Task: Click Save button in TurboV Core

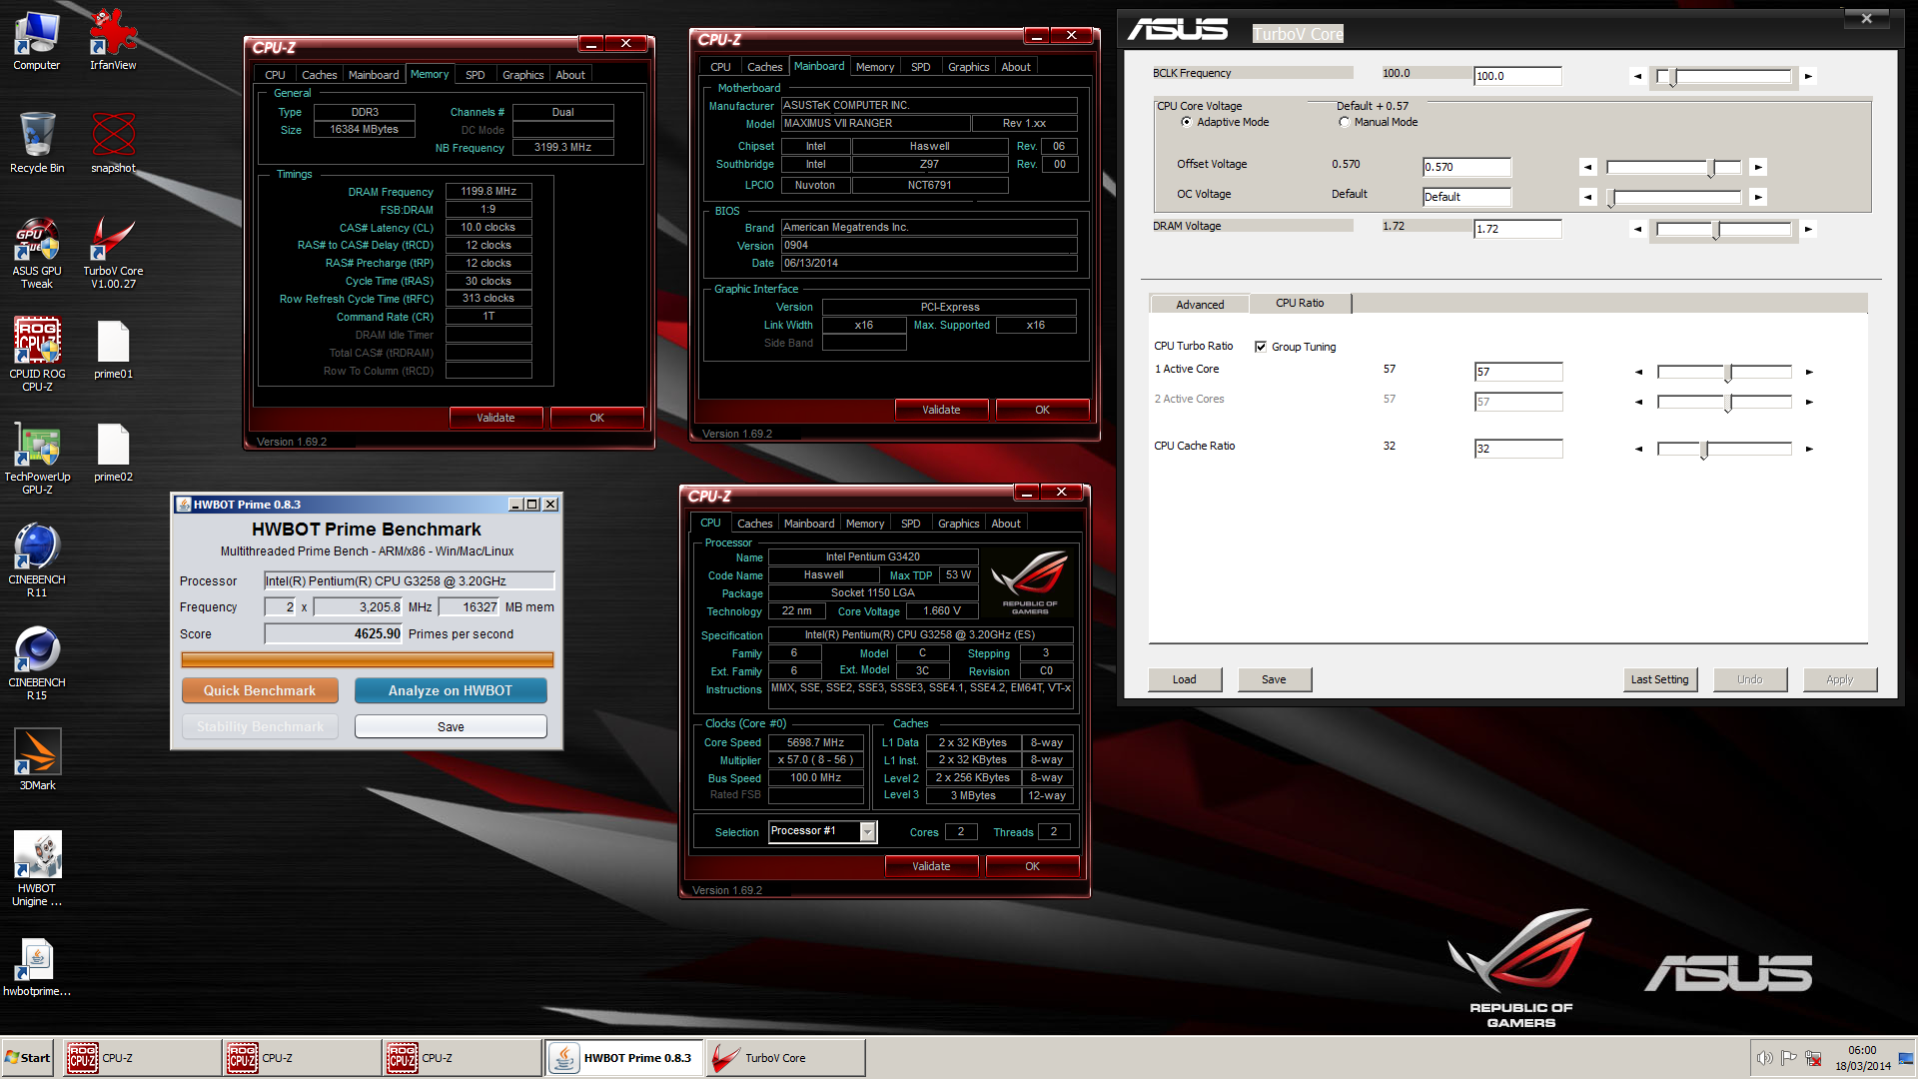Action: tap(1274, 679)
